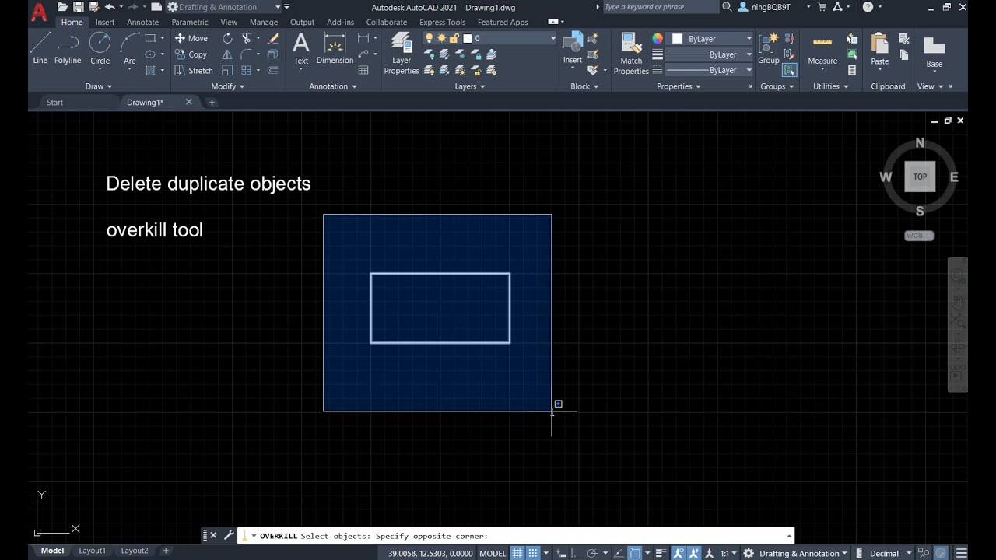This screenshot has height=560, width=996.
Task: Toggle the first annotation visibility icon
Action: (x=679, y=553)
